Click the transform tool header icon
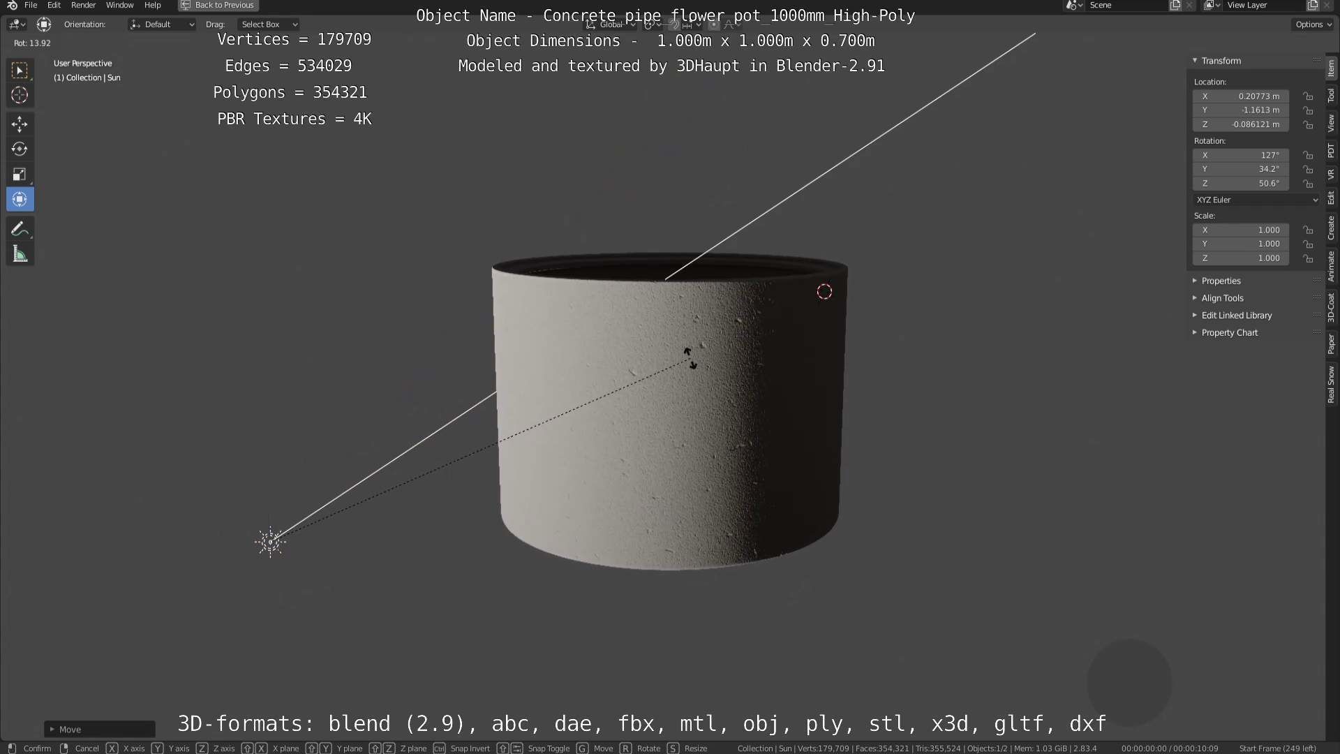The height and width of the screenshot is (754, 1340). (x=44, y=24)
